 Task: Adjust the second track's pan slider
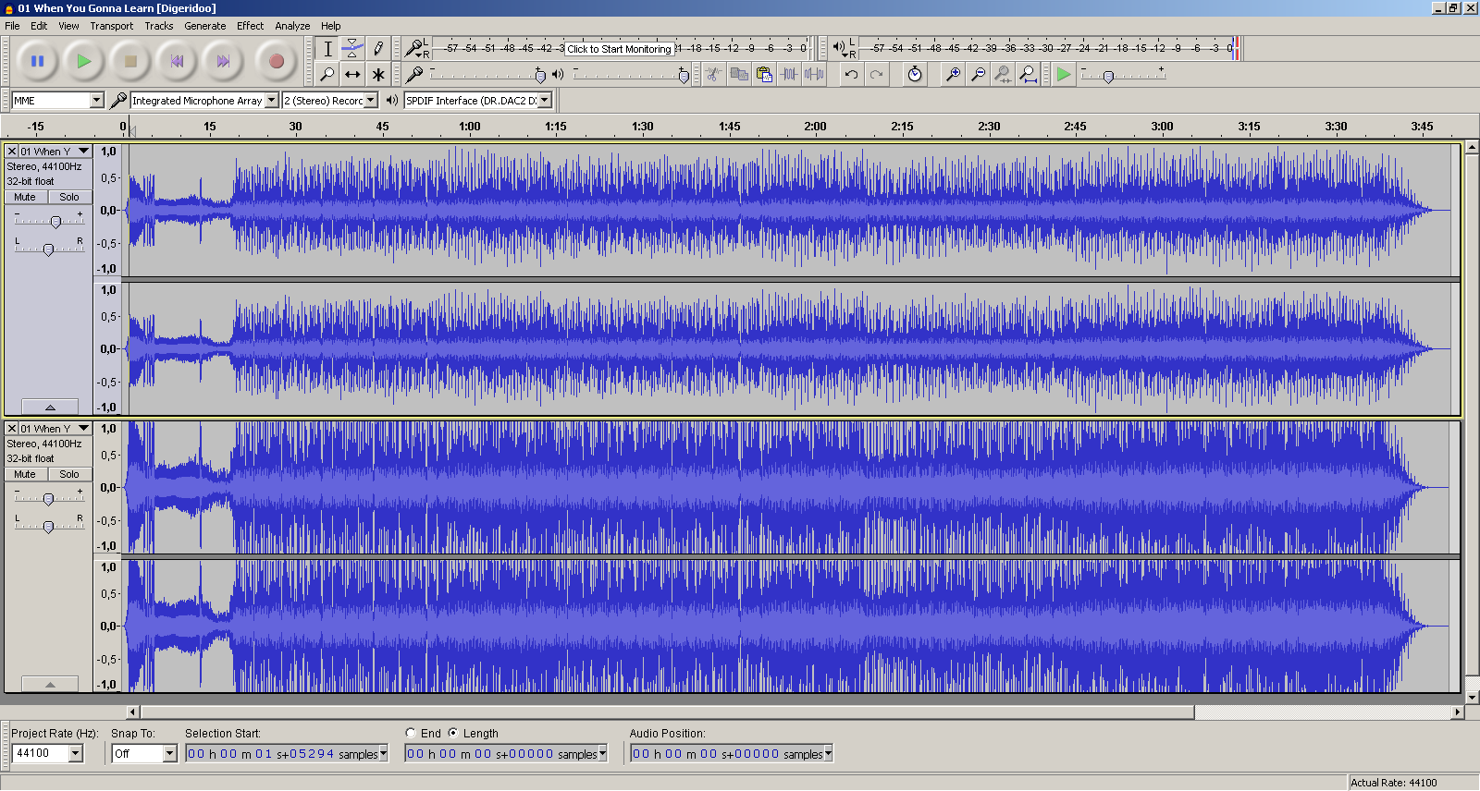point(49,526)
